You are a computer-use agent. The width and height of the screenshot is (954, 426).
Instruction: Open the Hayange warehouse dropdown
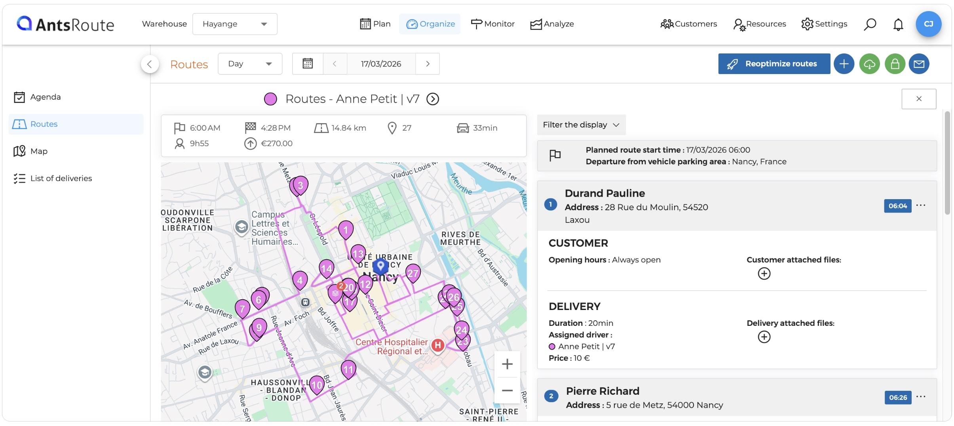click(x=235, y=24)
